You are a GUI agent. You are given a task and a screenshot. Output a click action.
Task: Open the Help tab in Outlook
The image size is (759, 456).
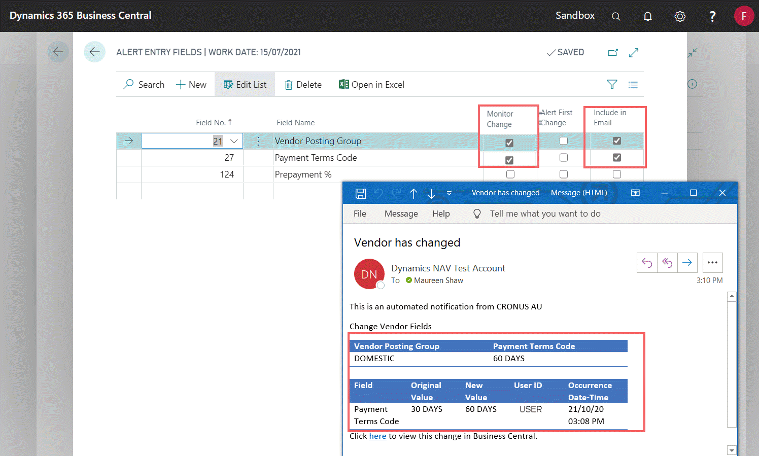441,214
